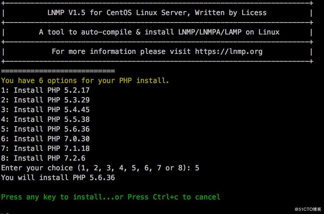Click the 'Written by Licess' text
The image size is (324, 214).
point(231,13)
